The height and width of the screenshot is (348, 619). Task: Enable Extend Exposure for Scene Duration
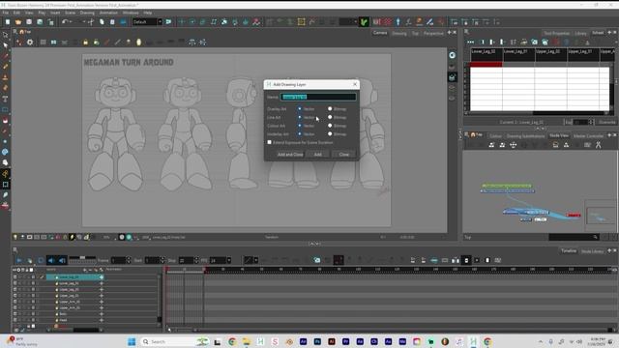pos(270,142)
